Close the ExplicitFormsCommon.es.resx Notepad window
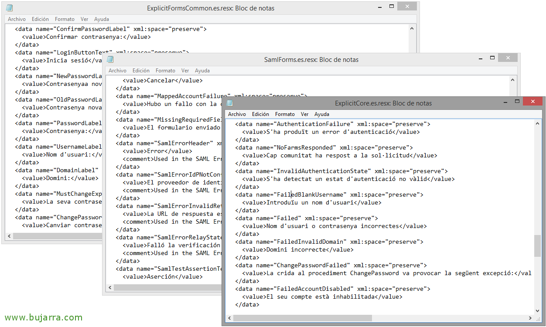Image resolution: width=546 pixels, height=327 pixels. (x=407, y=6)
